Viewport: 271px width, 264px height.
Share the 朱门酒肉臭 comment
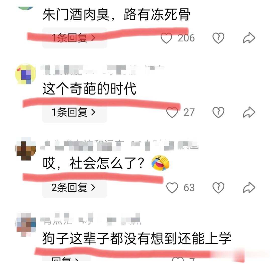pos(249,38)
